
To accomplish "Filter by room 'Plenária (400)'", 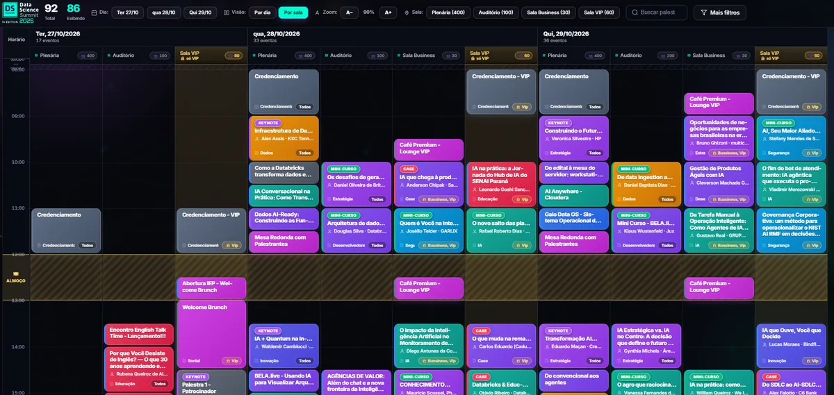I will tap(448, 12).
